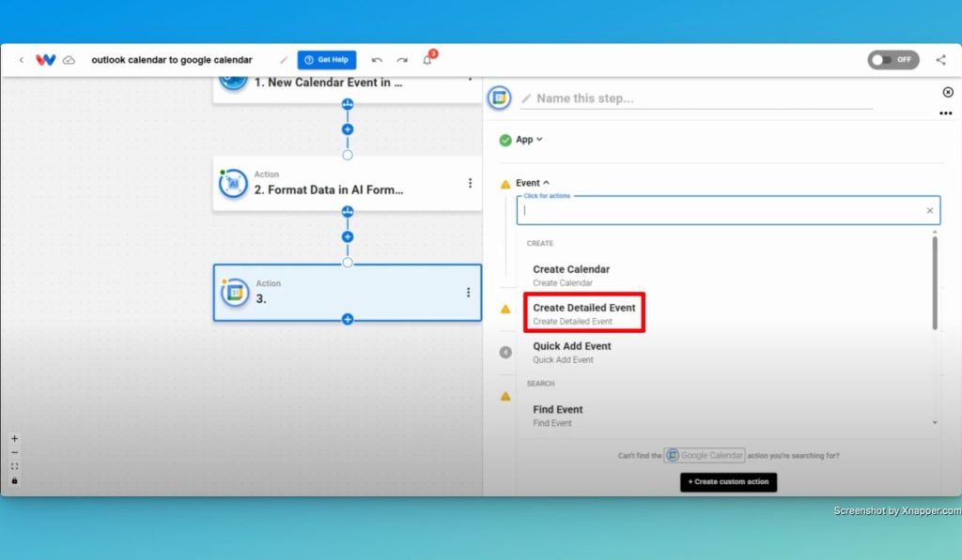Zoom in on the workflow canvas
Screen dimensions: 962x560
(x=15, y=439)
